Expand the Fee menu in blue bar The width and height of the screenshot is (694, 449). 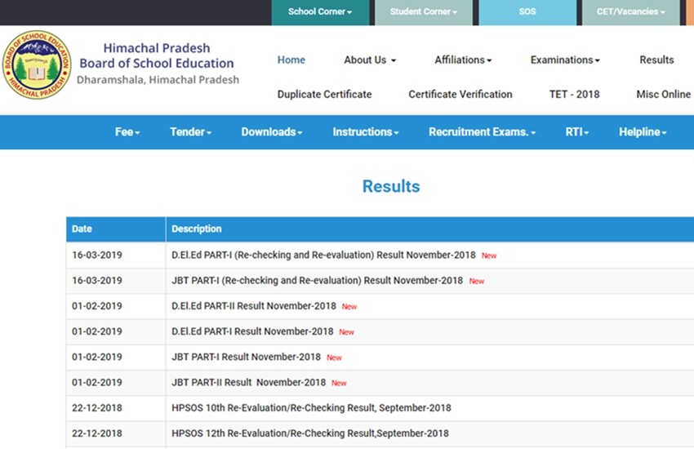click(127, 132)
